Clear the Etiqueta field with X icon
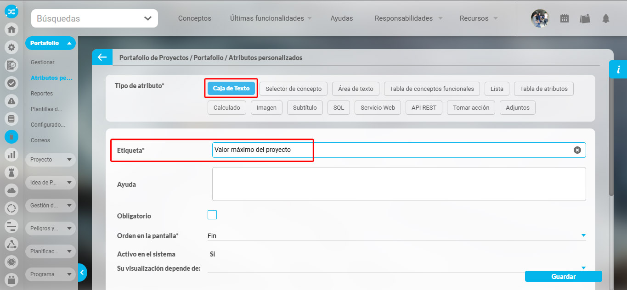 577,150
